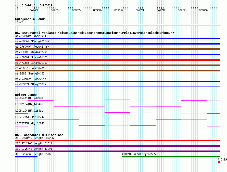Viewport: 227px width, 172px height.
Task: Open variant nsv469699 (Locke2006) label
Action: (31, 57)
